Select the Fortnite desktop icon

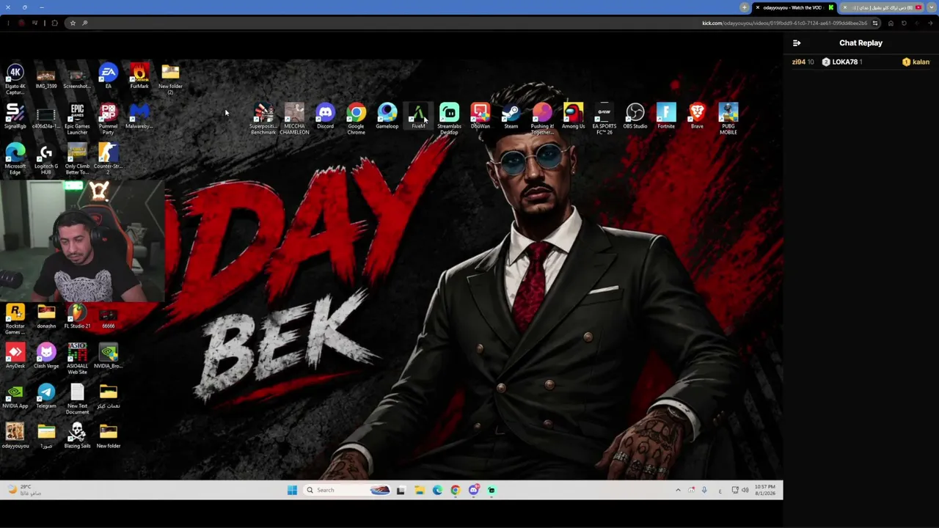(666, 116)
